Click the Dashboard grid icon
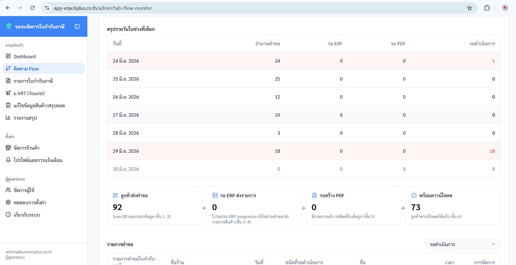 (8, 56)
